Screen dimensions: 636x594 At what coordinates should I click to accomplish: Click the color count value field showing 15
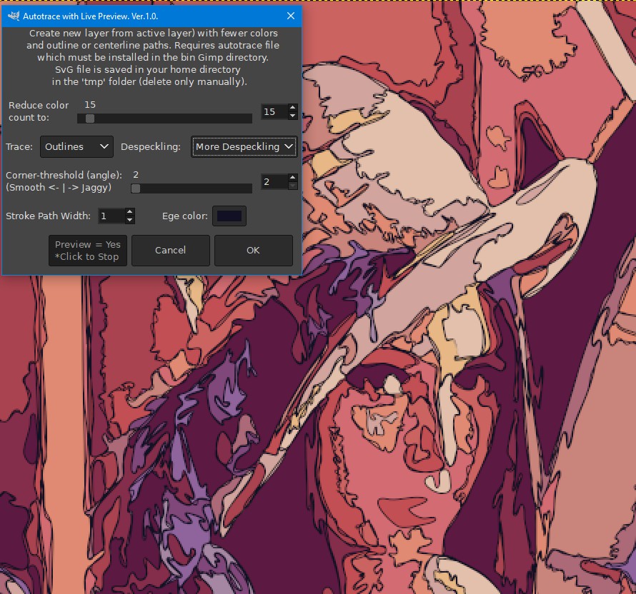click(274, 112)
